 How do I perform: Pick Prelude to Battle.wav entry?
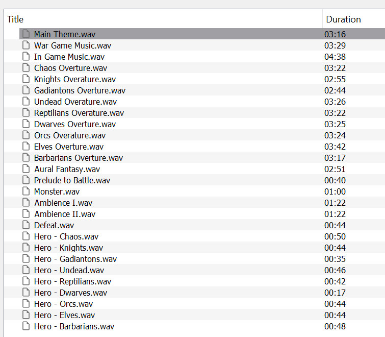tap(72, 180)
